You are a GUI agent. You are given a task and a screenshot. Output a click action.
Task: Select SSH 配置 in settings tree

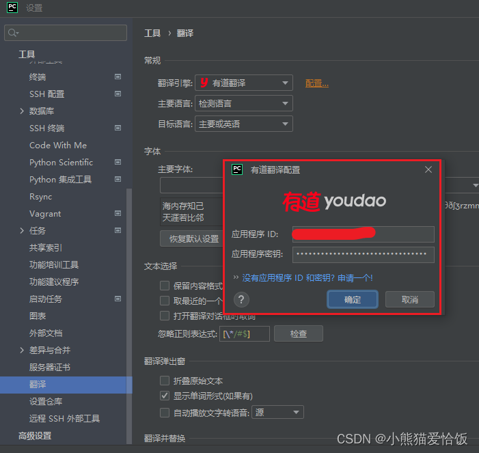[46, 94]
